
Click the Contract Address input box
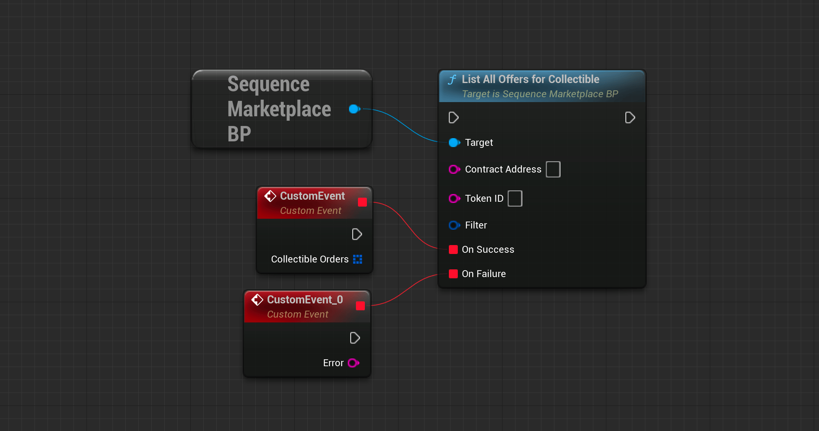pyautogui.click(x=553, y=169)
